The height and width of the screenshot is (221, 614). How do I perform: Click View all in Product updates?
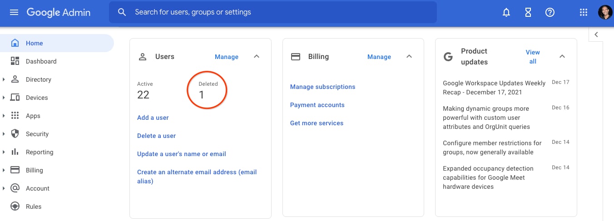[x=533, y=57]
